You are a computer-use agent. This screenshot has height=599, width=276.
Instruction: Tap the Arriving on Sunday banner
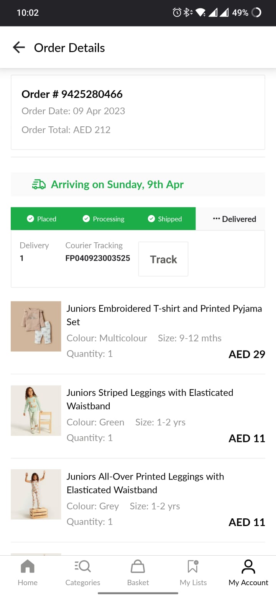[x=138, y=185]
